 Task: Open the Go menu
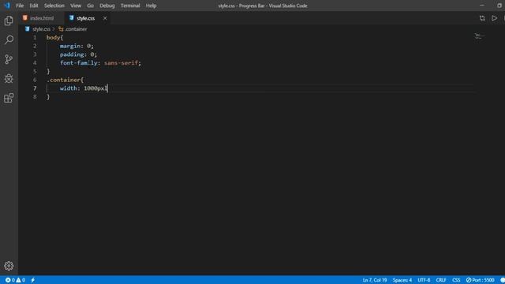(x=91, y=6)
